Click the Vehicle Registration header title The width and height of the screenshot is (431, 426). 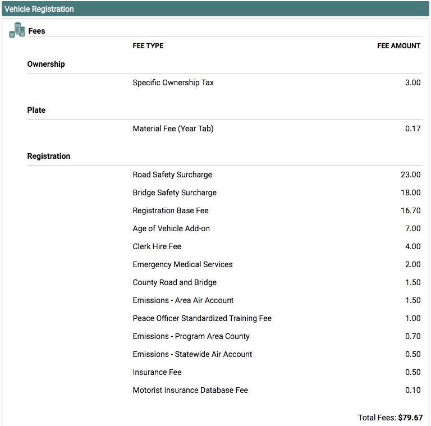coord(39,9)
